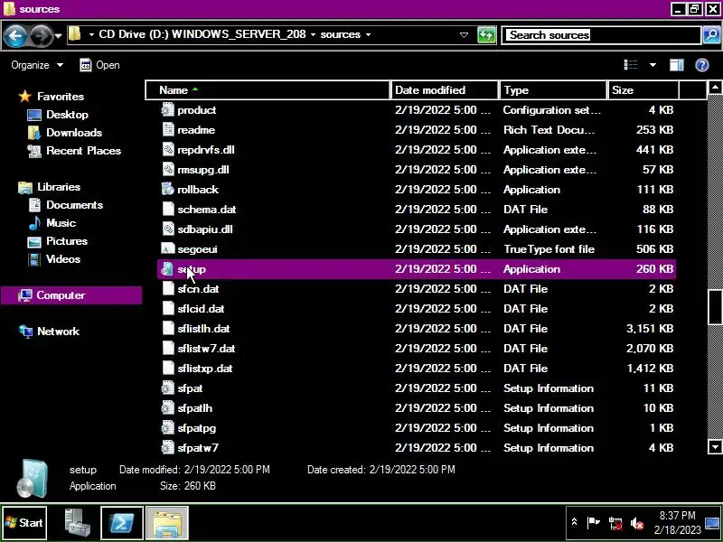Click the address bar folder icon
The image size is (723, 542).
[75, 34]
